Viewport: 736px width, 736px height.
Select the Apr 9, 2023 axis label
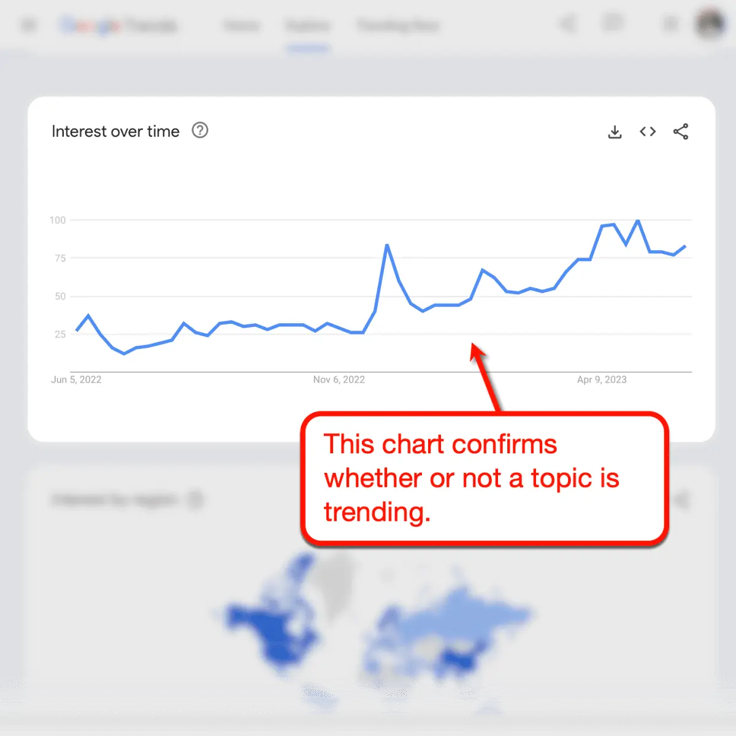pos(602,380)
